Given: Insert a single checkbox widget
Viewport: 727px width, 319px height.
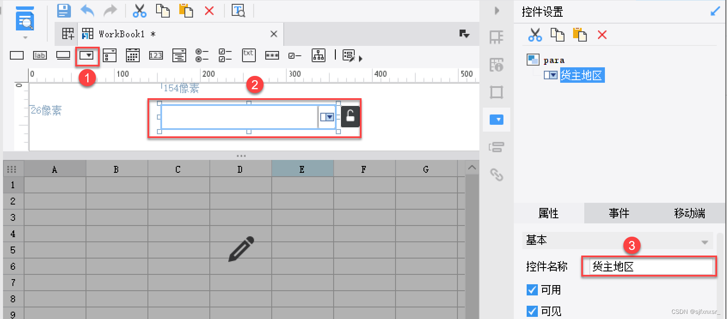Looking at the screenshot, I should point(295,55).
